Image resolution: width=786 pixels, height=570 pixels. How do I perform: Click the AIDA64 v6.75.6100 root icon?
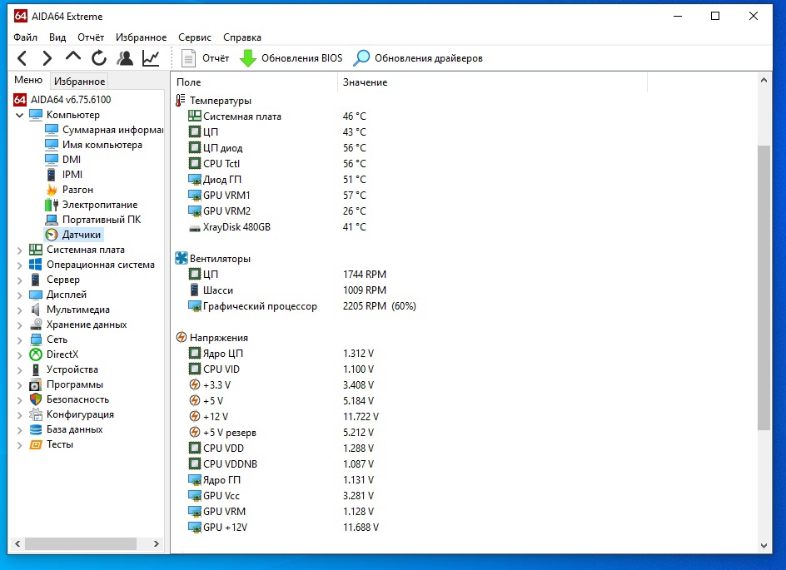[20, 100]
